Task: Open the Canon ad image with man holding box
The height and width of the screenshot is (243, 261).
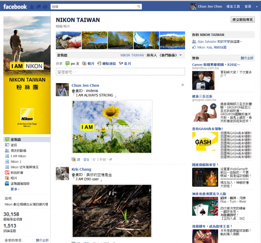Action: (x=203, y=81)
